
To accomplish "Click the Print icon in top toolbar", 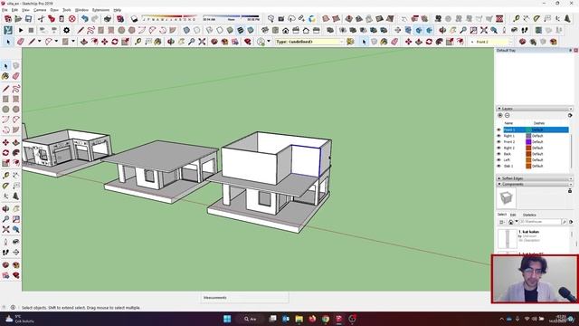I will [x=108, y=19].
